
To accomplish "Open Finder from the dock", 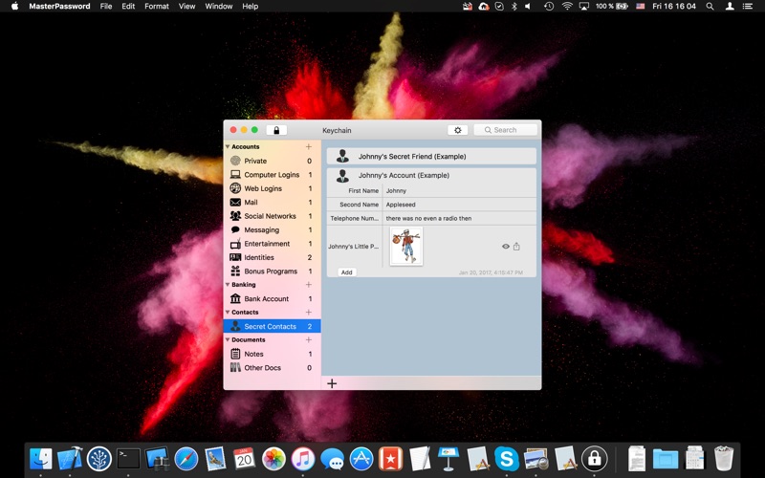I will coord(41,459).
